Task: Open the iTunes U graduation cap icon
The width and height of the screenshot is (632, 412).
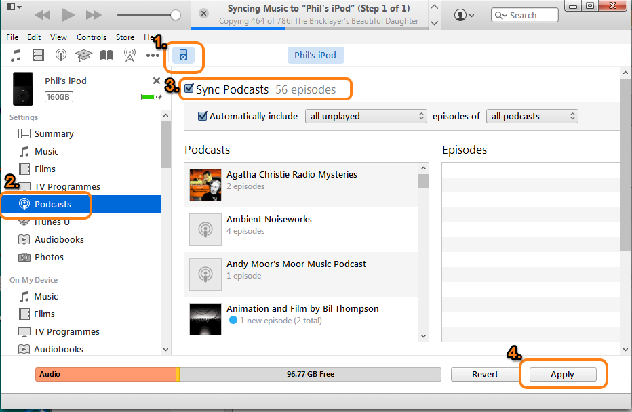Action: point(83,55)
